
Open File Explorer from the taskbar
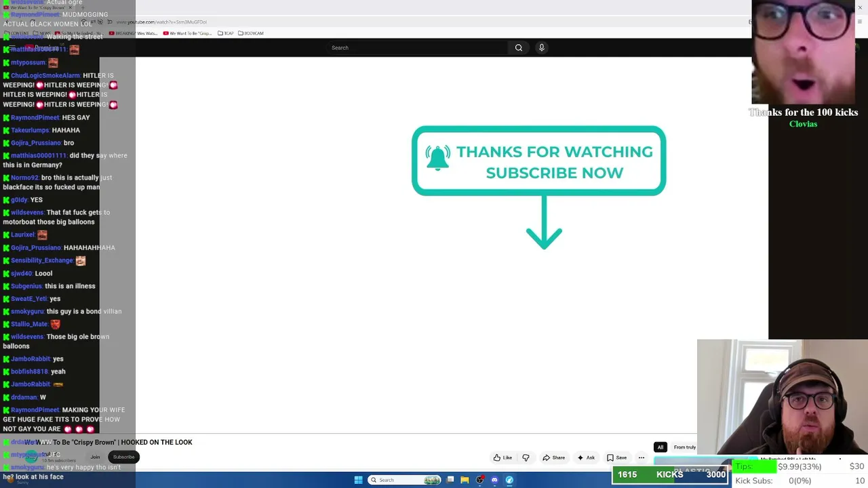tap(465, 480)
